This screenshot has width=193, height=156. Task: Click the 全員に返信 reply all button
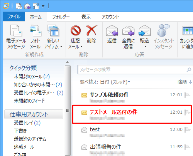tap(128, 37)
